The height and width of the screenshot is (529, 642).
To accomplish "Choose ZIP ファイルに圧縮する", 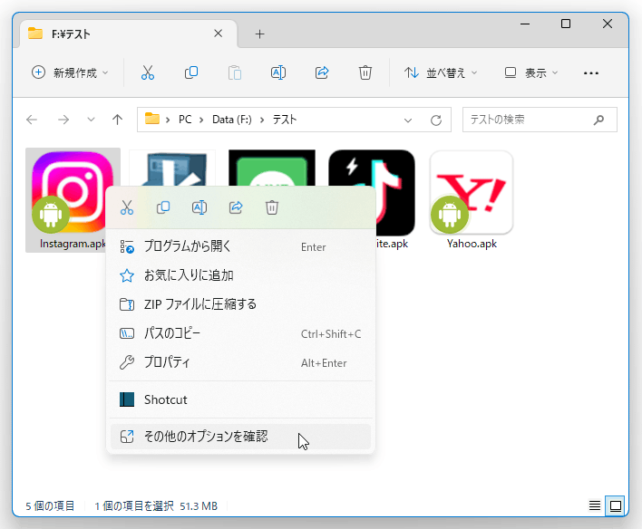I will (x=241, y=304).
